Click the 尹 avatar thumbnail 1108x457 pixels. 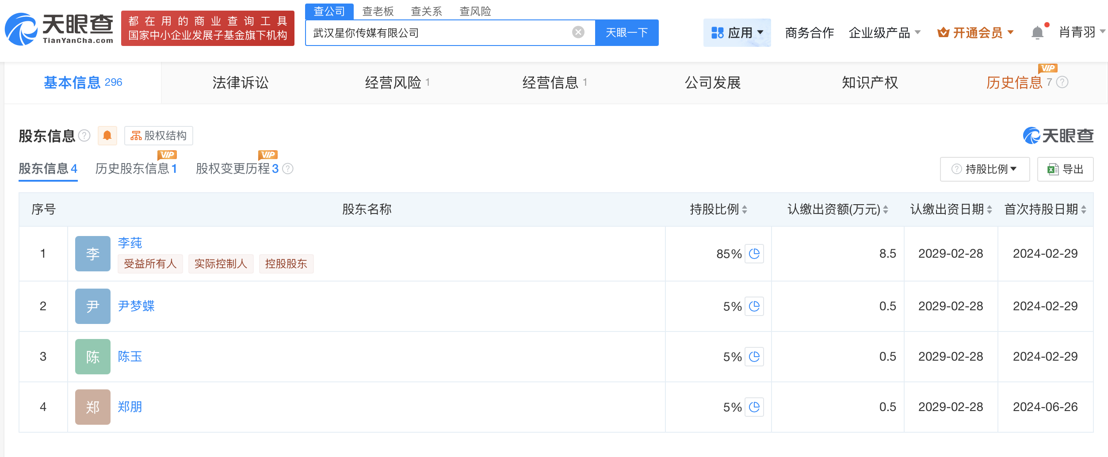coord(93,306)
